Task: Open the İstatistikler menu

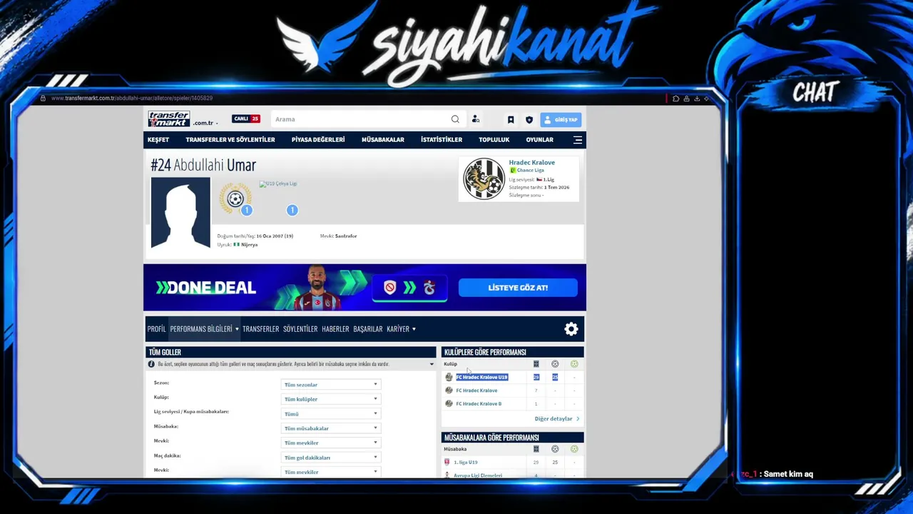Action: 442,140
